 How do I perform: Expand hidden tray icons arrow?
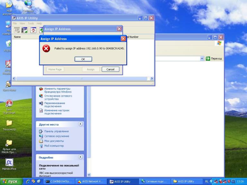(211, 181)
